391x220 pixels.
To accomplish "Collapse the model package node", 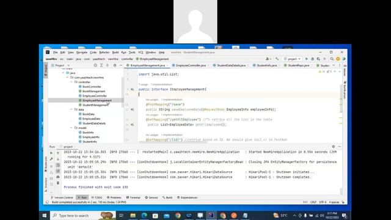I will (71, 128).
